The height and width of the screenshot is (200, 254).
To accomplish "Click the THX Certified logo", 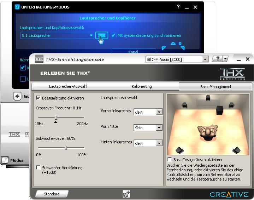I will (232, 74).
